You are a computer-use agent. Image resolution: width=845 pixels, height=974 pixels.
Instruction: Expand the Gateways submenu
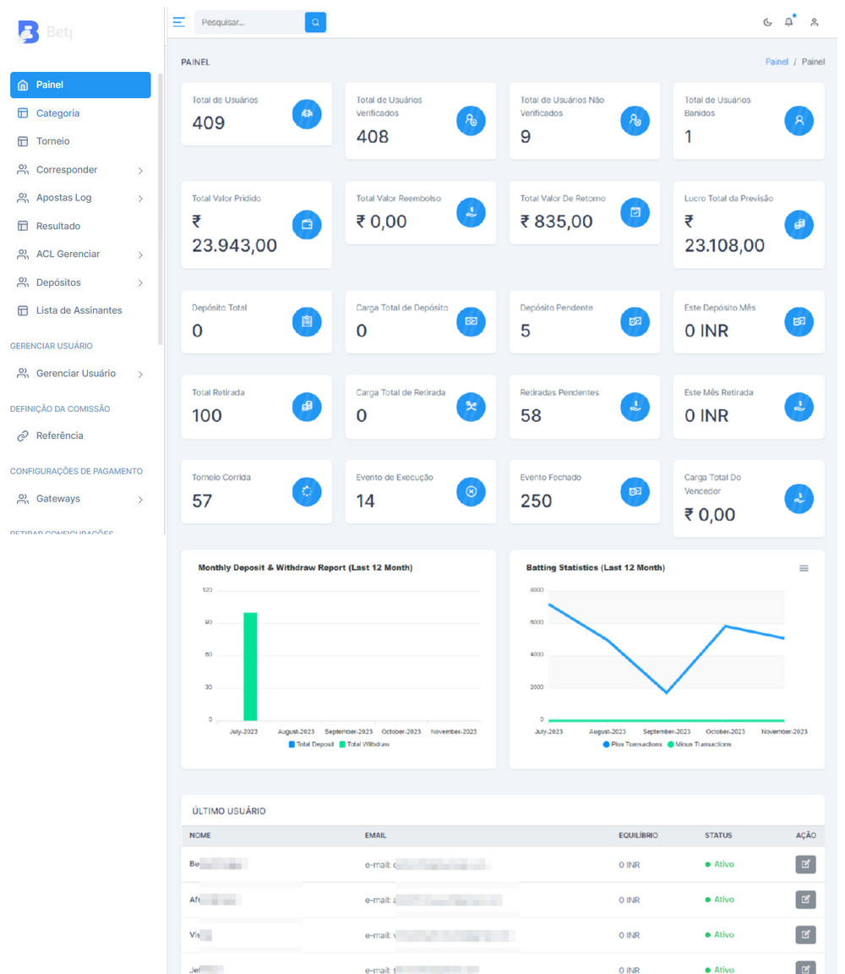pos(80,499)
